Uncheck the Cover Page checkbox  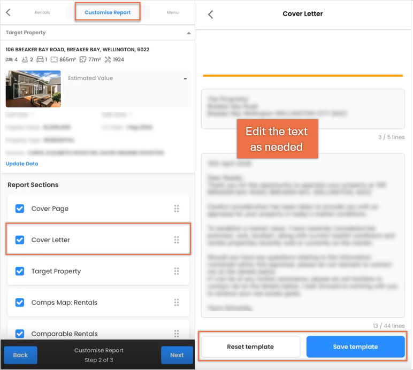(20, 209)
